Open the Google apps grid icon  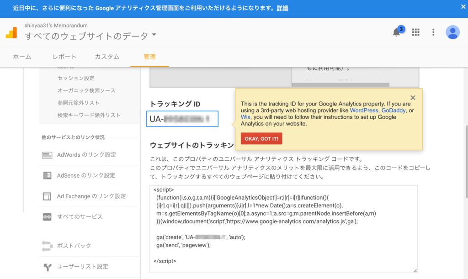[x=416, y=32]
